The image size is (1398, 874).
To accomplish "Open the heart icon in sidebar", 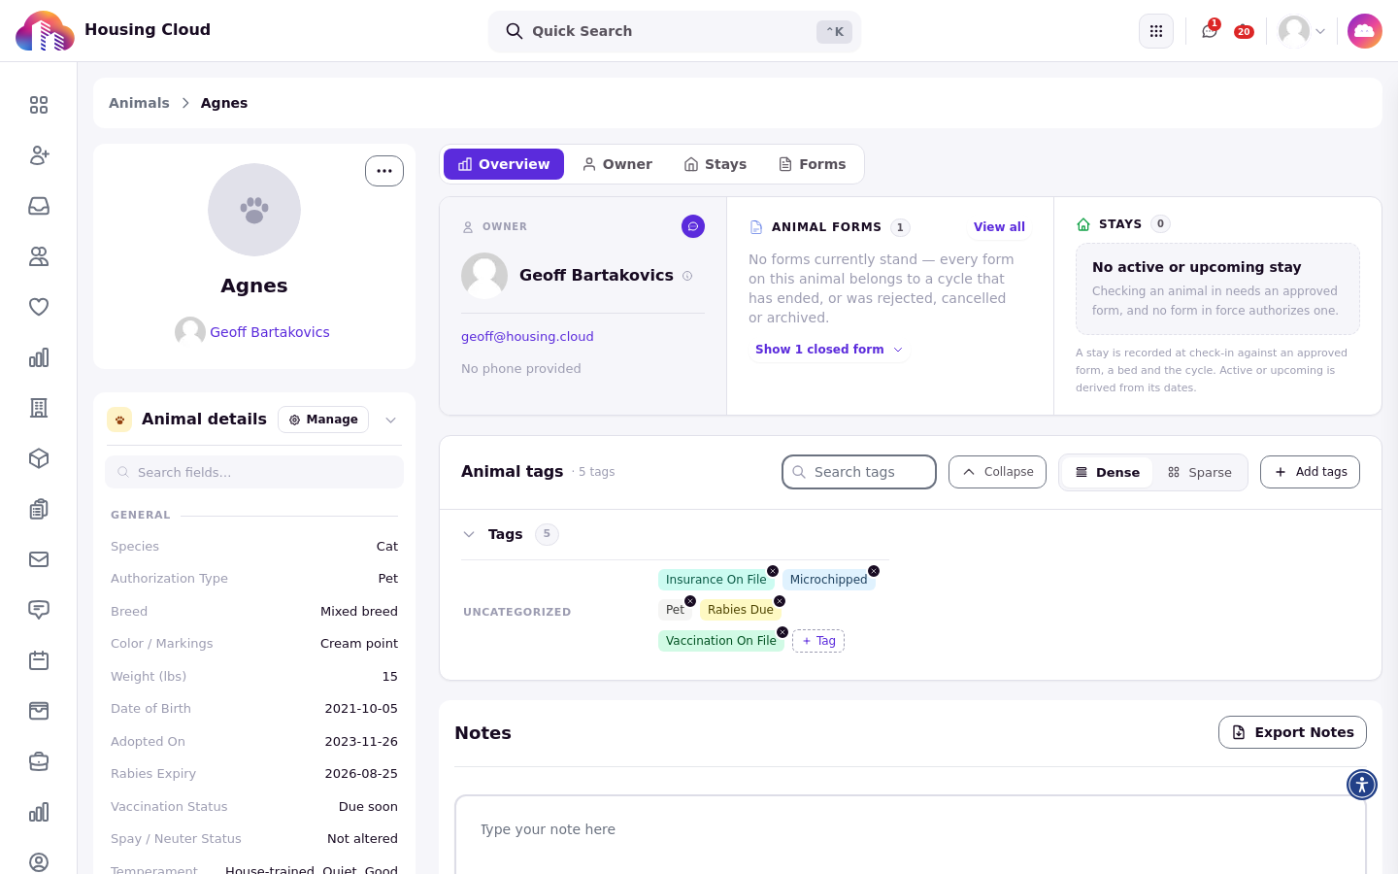I will click(39, 307).
